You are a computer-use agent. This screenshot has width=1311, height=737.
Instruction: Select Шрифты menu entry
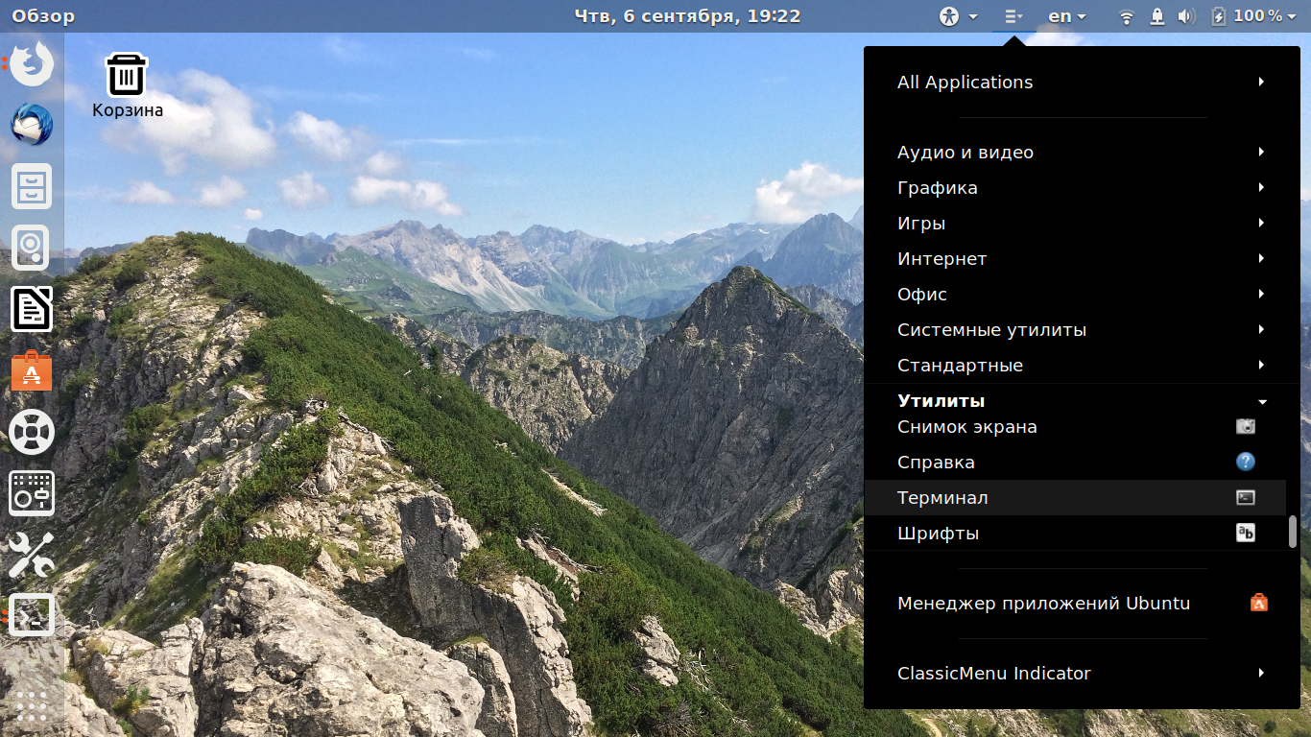pos(1075,534)
